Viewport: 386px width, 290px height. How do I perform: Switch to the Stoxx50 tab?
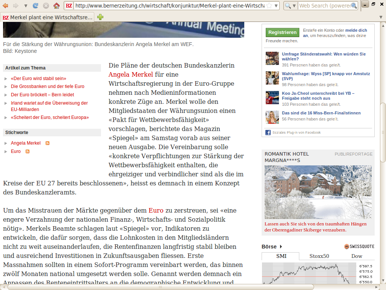coord(319,256)
